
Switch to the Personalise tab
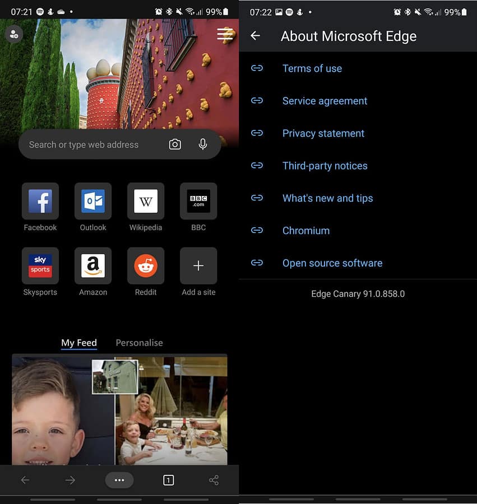coord(139,343)
